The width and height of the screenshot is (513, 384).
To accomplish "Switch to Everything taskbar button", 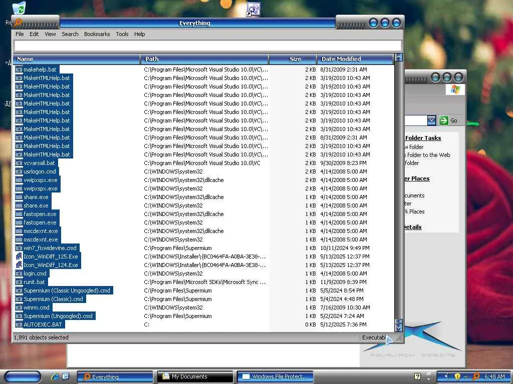I will click(x=115, y=377).
